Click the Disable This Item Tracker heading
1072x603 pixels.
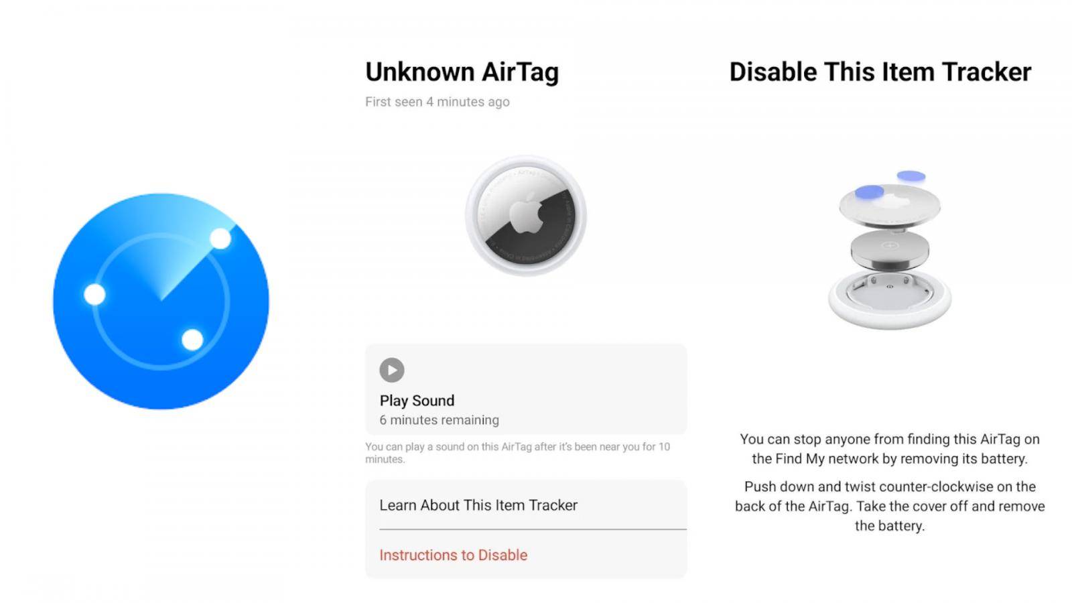(880, 72)
